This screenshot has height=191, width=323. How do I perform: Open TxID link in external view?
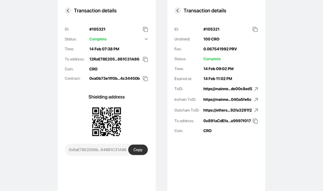256,89
